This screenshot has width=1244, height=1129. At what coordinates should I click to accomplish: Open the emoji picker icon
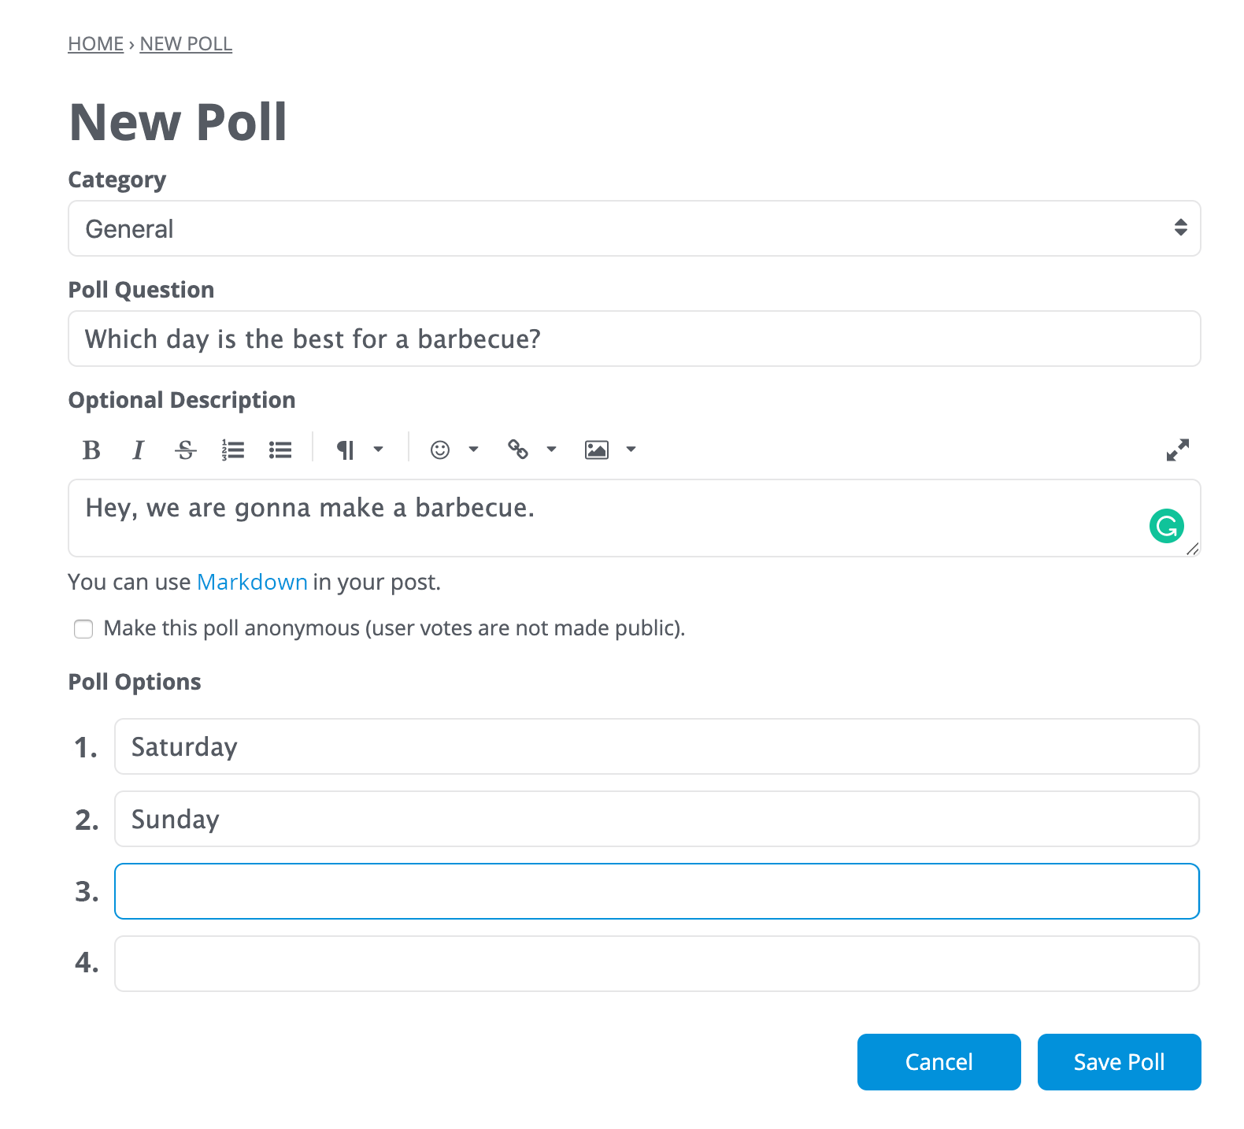point(439,450)
